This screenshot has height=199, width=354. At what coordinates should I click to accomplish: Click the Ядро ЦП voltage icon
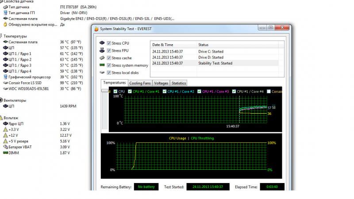click(x=5, y=124)
